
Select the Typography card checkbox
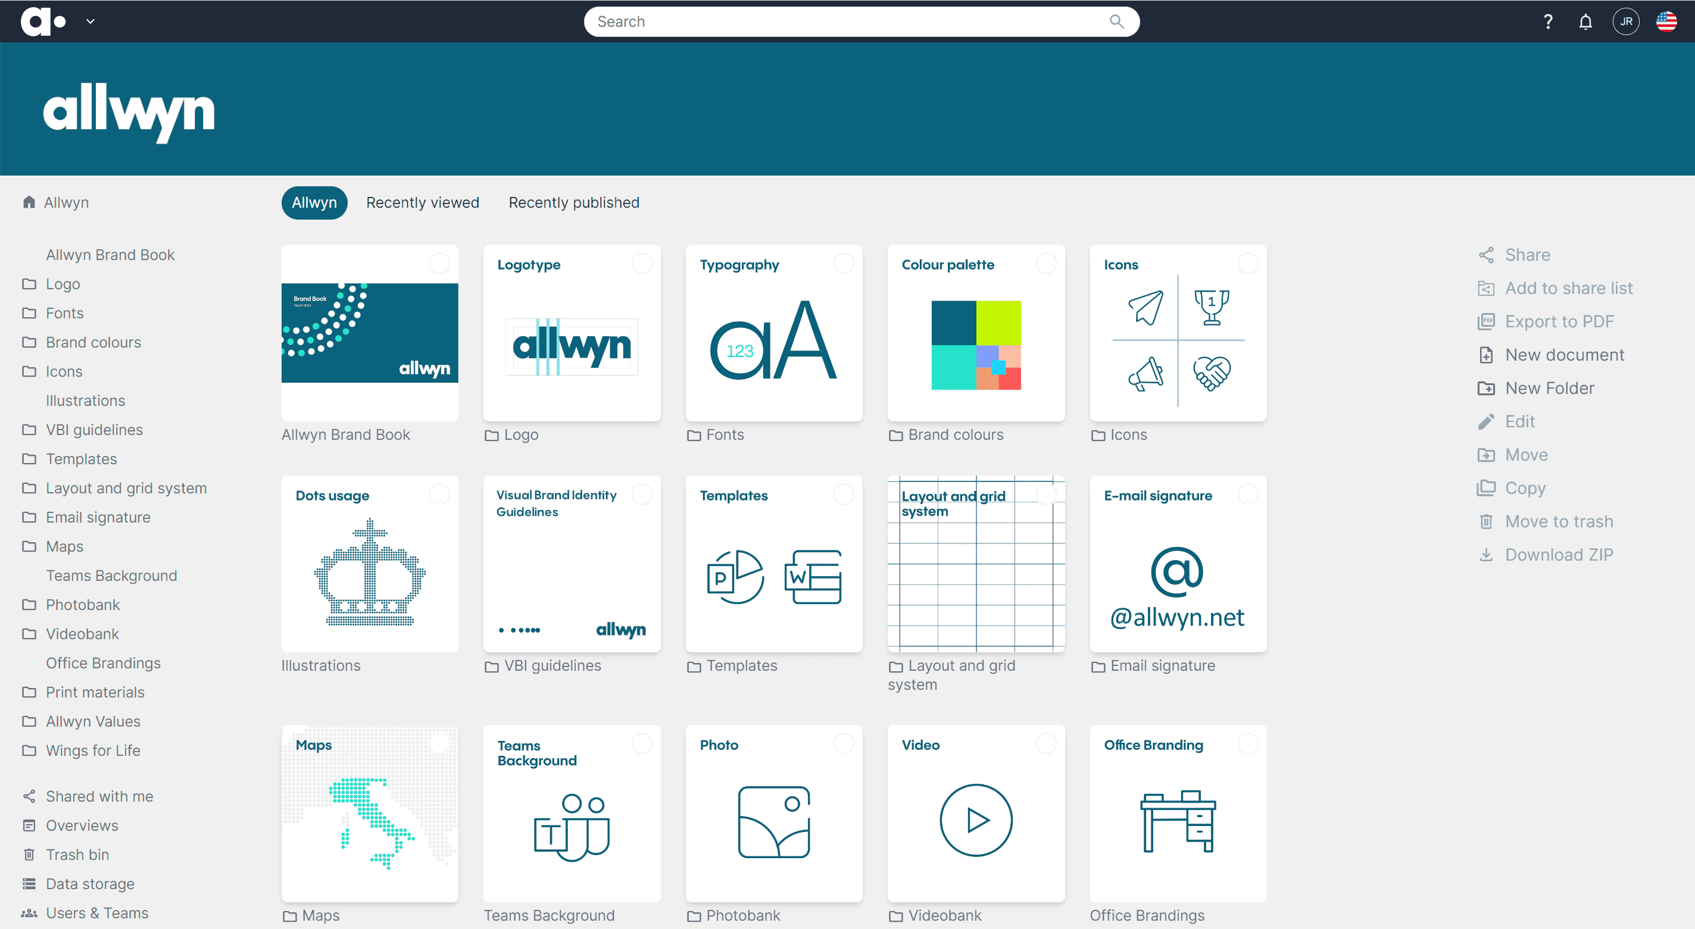click(x=844, y=263)
